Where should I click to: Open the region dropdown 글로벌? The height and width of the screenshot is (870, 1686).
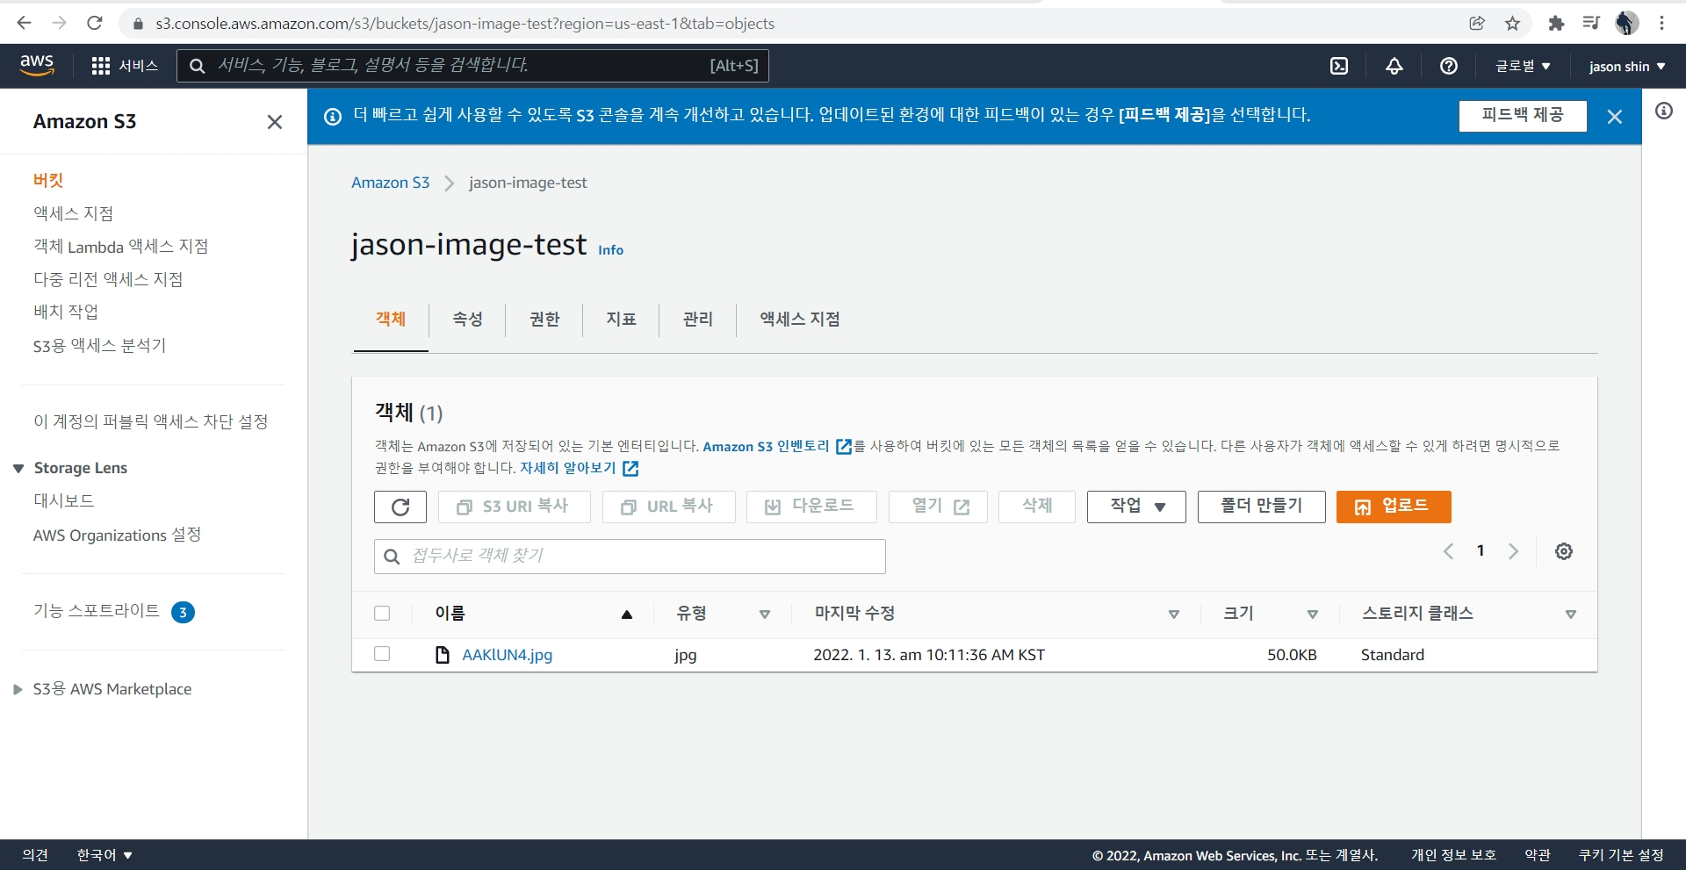pyautogui.click(x=1523, y=66)
